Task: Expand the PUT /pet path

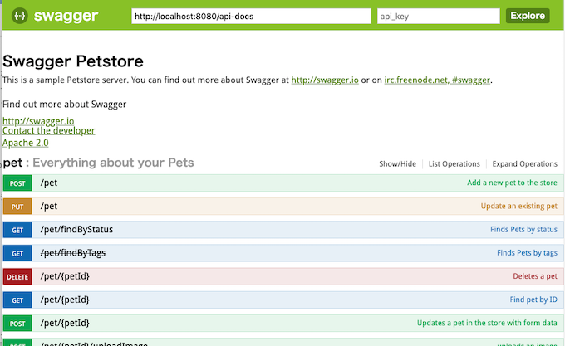Action: (x=49, y=206)
